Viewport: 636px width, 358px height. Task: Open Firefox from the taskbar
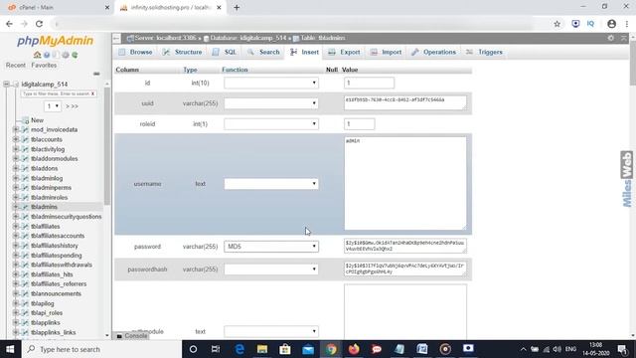(x=354, y=349)
